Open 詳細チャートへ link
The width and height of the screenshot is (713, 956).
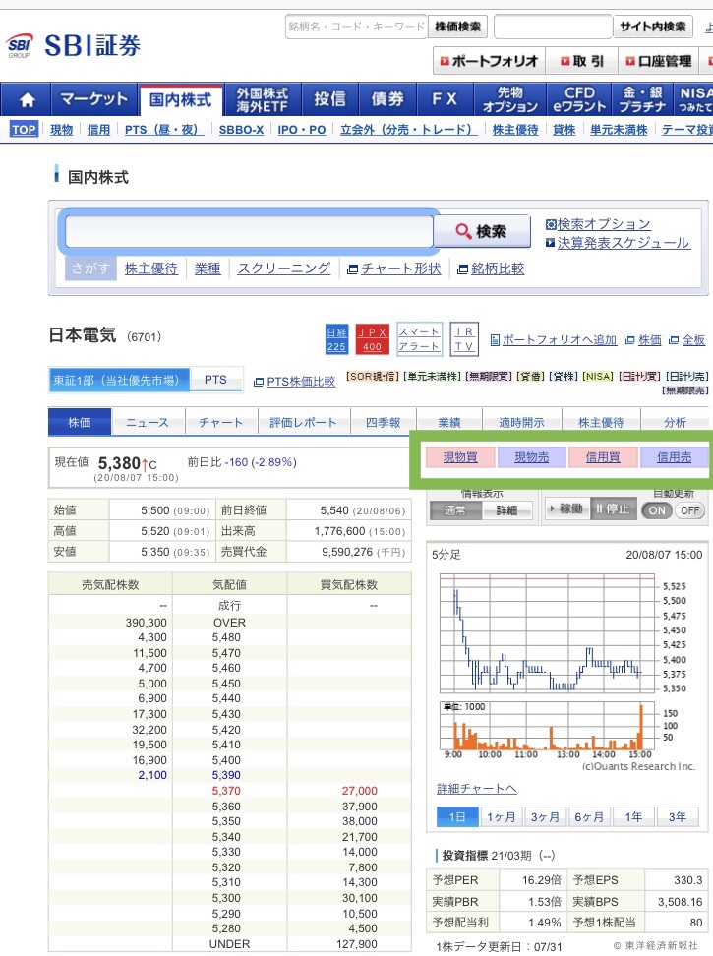(x=477, y=789)
